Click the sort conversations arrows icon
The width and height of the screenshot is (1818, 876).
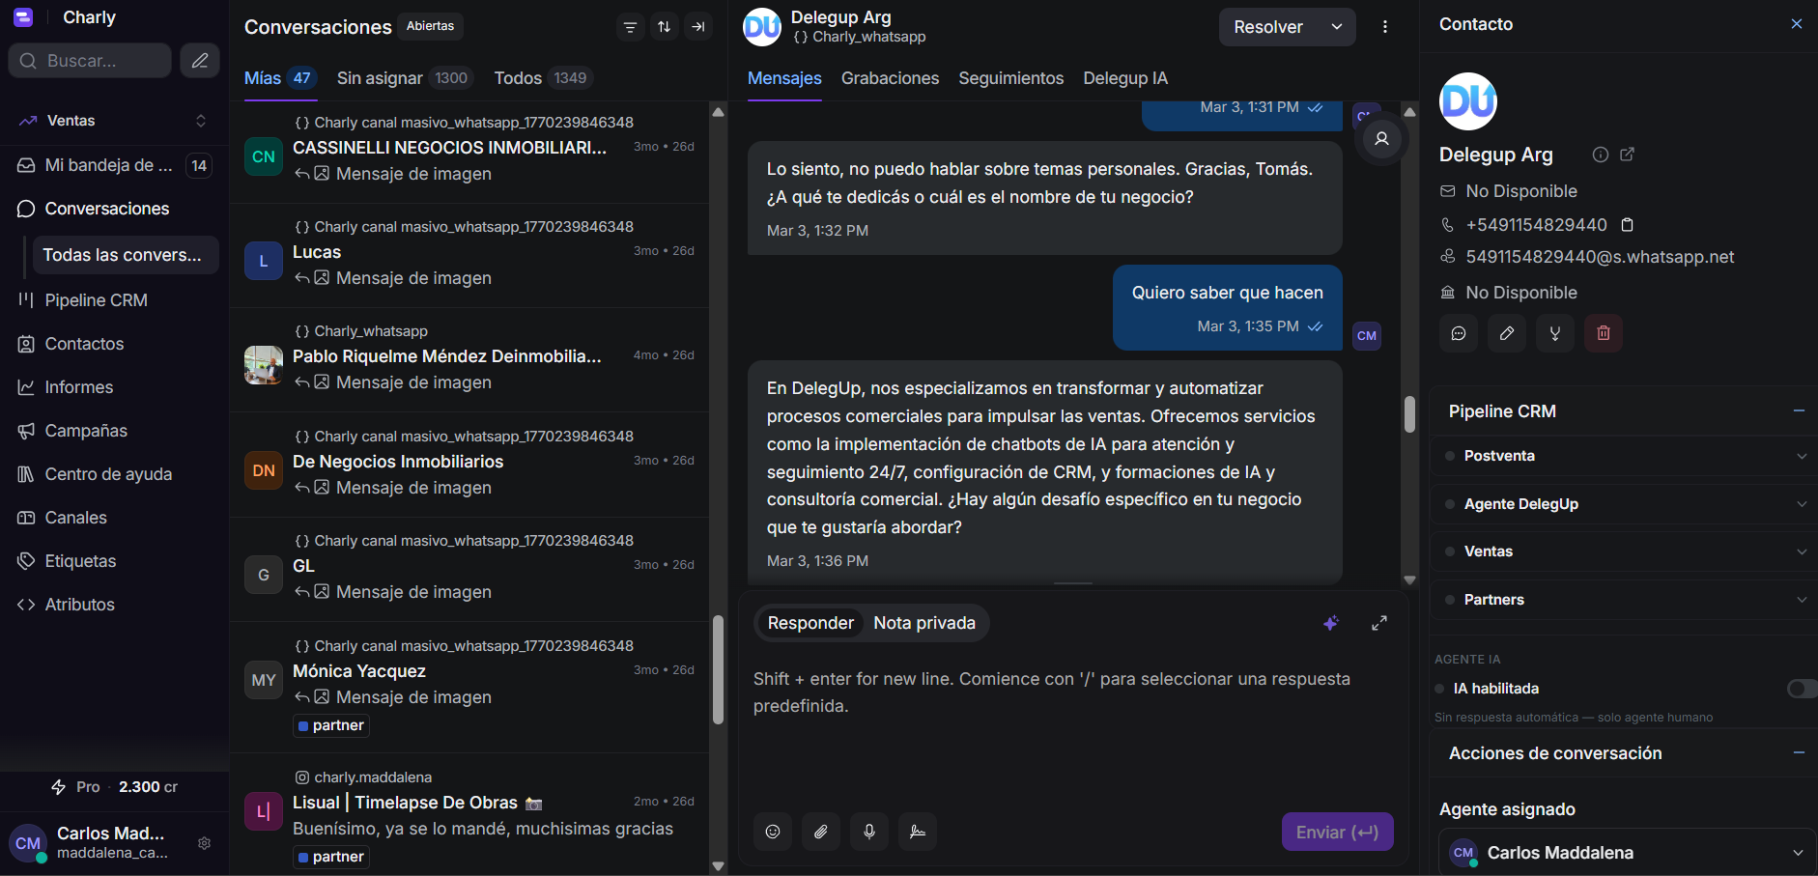click(665, 27)
